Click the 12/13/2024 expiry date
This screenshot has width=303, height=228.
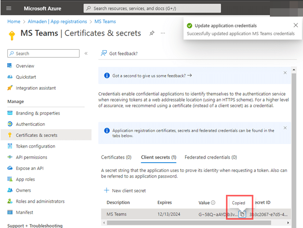pos(169,214)
